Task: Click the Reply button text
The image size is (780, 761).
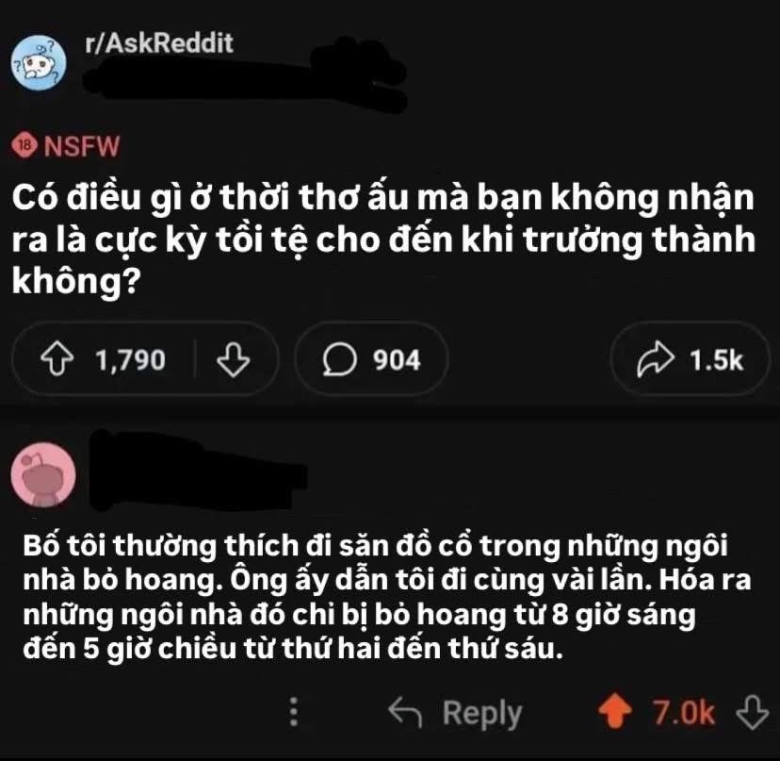Action: point(482,714)
